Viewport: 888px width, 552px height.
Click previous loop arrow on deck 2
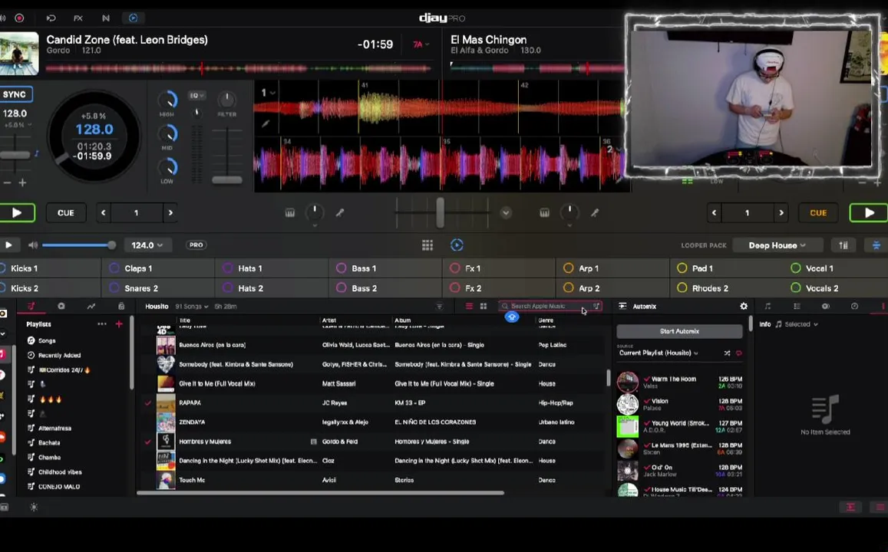click(x=714, y=212)
